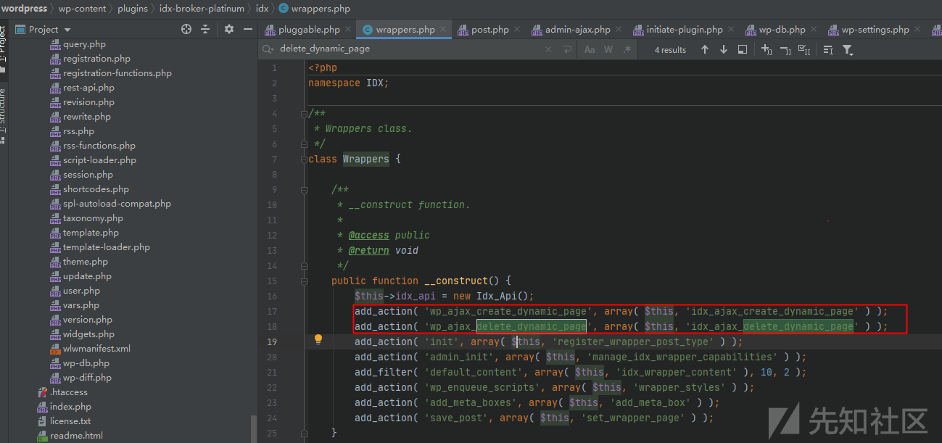The width and height of the screenshot is (942, 443).
Task: Hide the Project tool window
Action: coord(248,30)
